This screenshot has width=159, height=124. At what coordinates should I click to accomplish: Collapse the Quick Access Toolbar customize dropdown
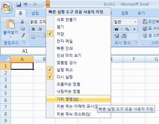click(48, 4)
